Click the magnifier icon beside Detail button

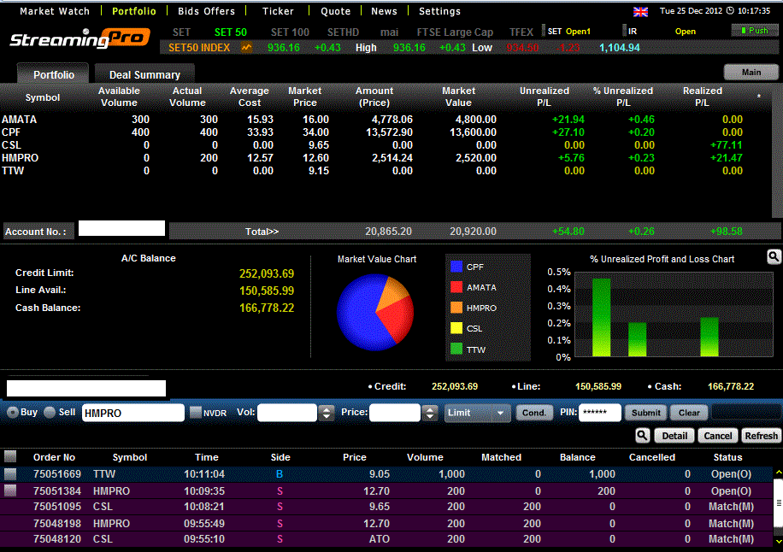(x=643, y=436)
